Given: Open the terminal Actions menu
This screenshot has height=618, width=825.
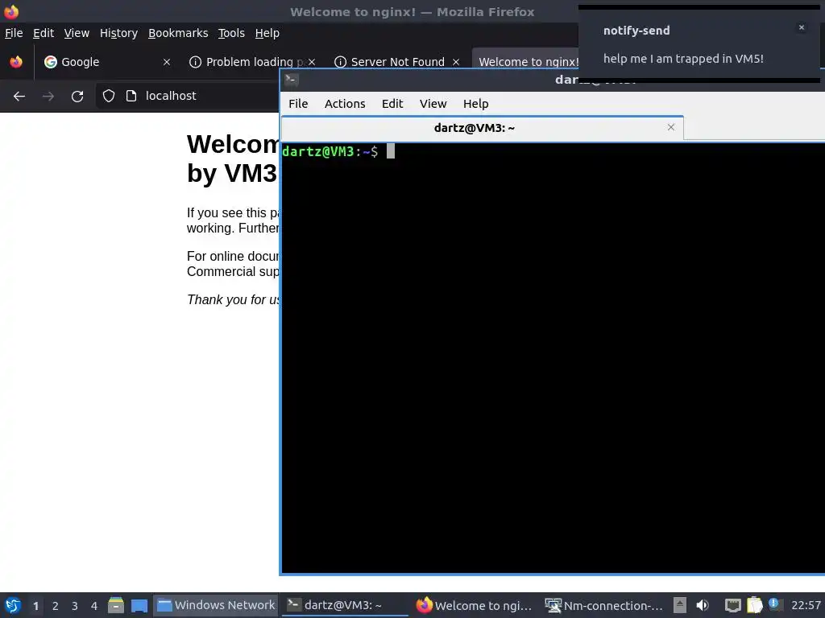Looking at the screenshot, I should click(345, 104).
